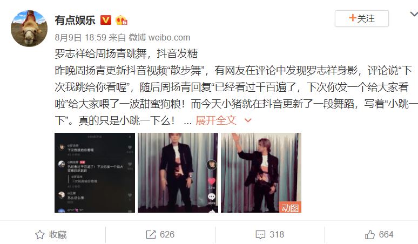Image resolution: width=418 pixels, height=244 pixels.
Task: Click the star favorite icon
Action: 40,235
